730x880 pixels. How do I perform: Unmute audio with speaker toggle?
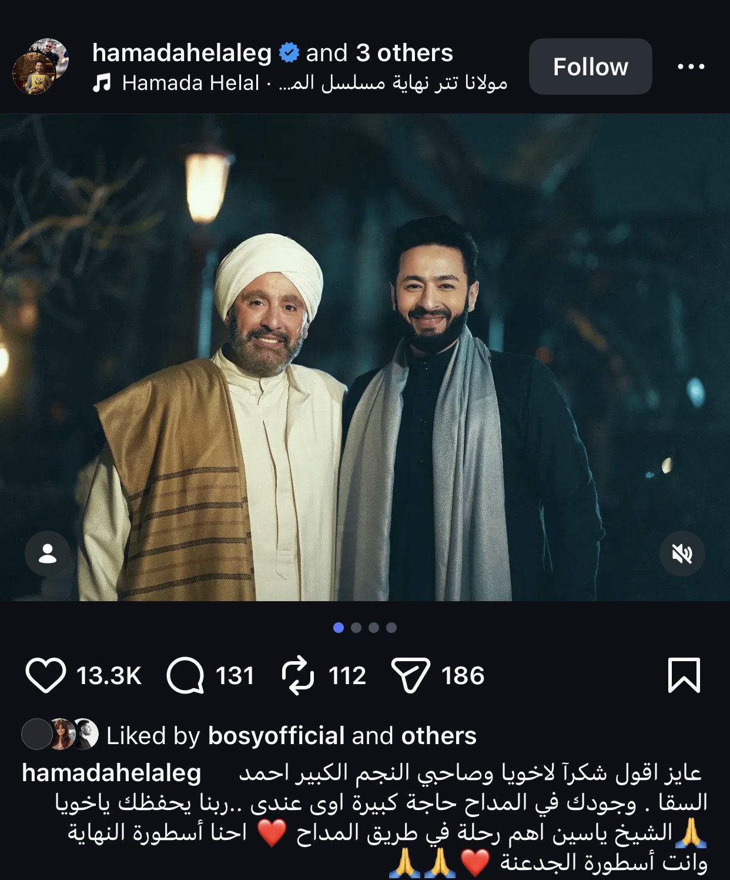(x=682, y=554)
